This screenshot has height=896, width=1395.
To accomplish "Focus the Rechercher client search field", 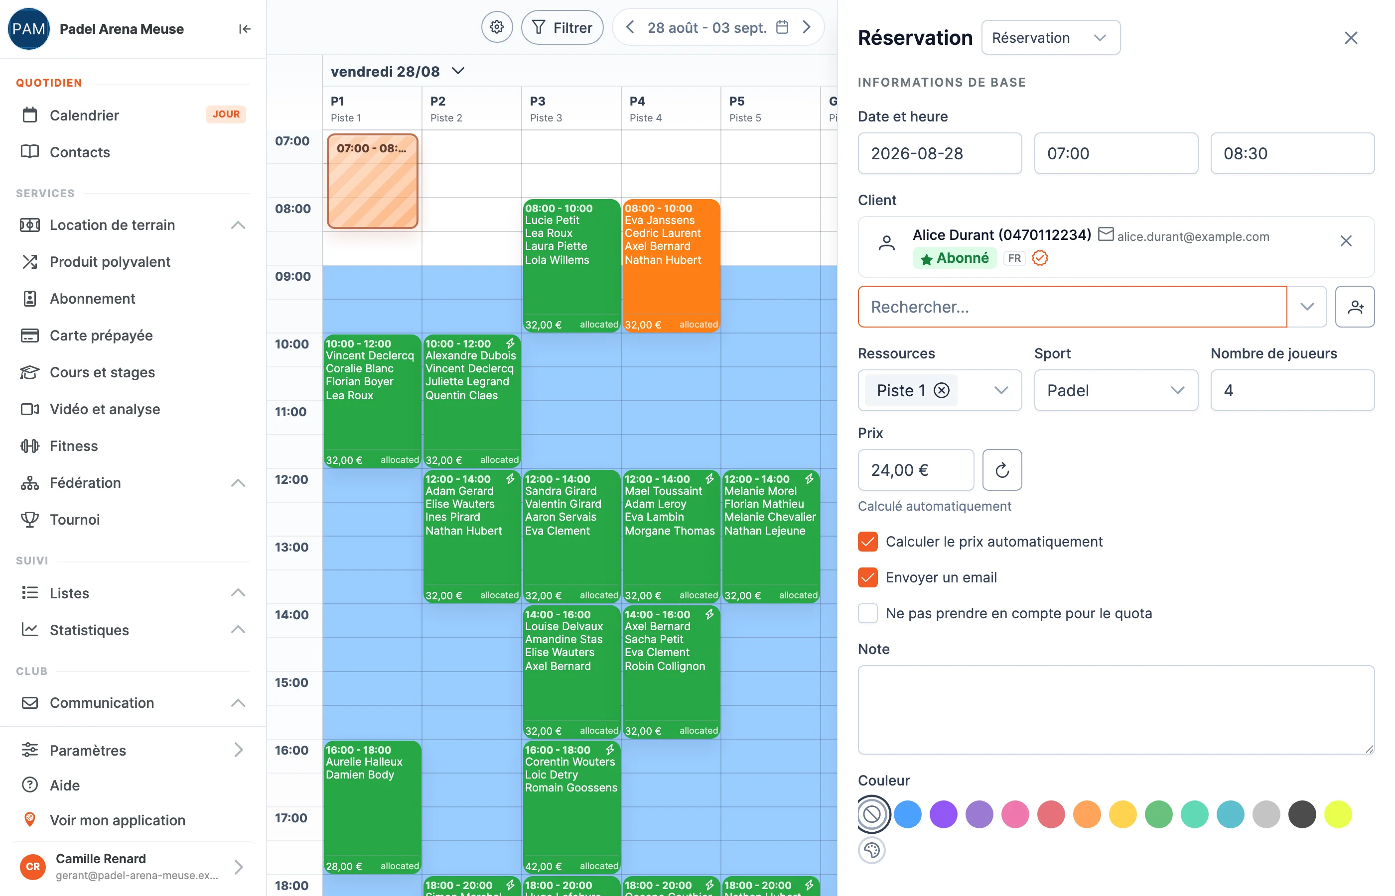I will 1072,307.
